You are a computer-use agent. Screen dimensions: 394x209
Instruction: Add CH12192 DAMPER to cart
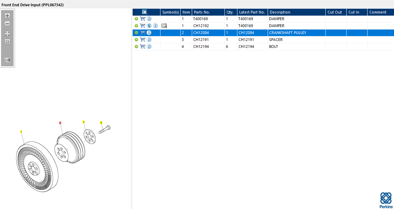tap(143, 26)
